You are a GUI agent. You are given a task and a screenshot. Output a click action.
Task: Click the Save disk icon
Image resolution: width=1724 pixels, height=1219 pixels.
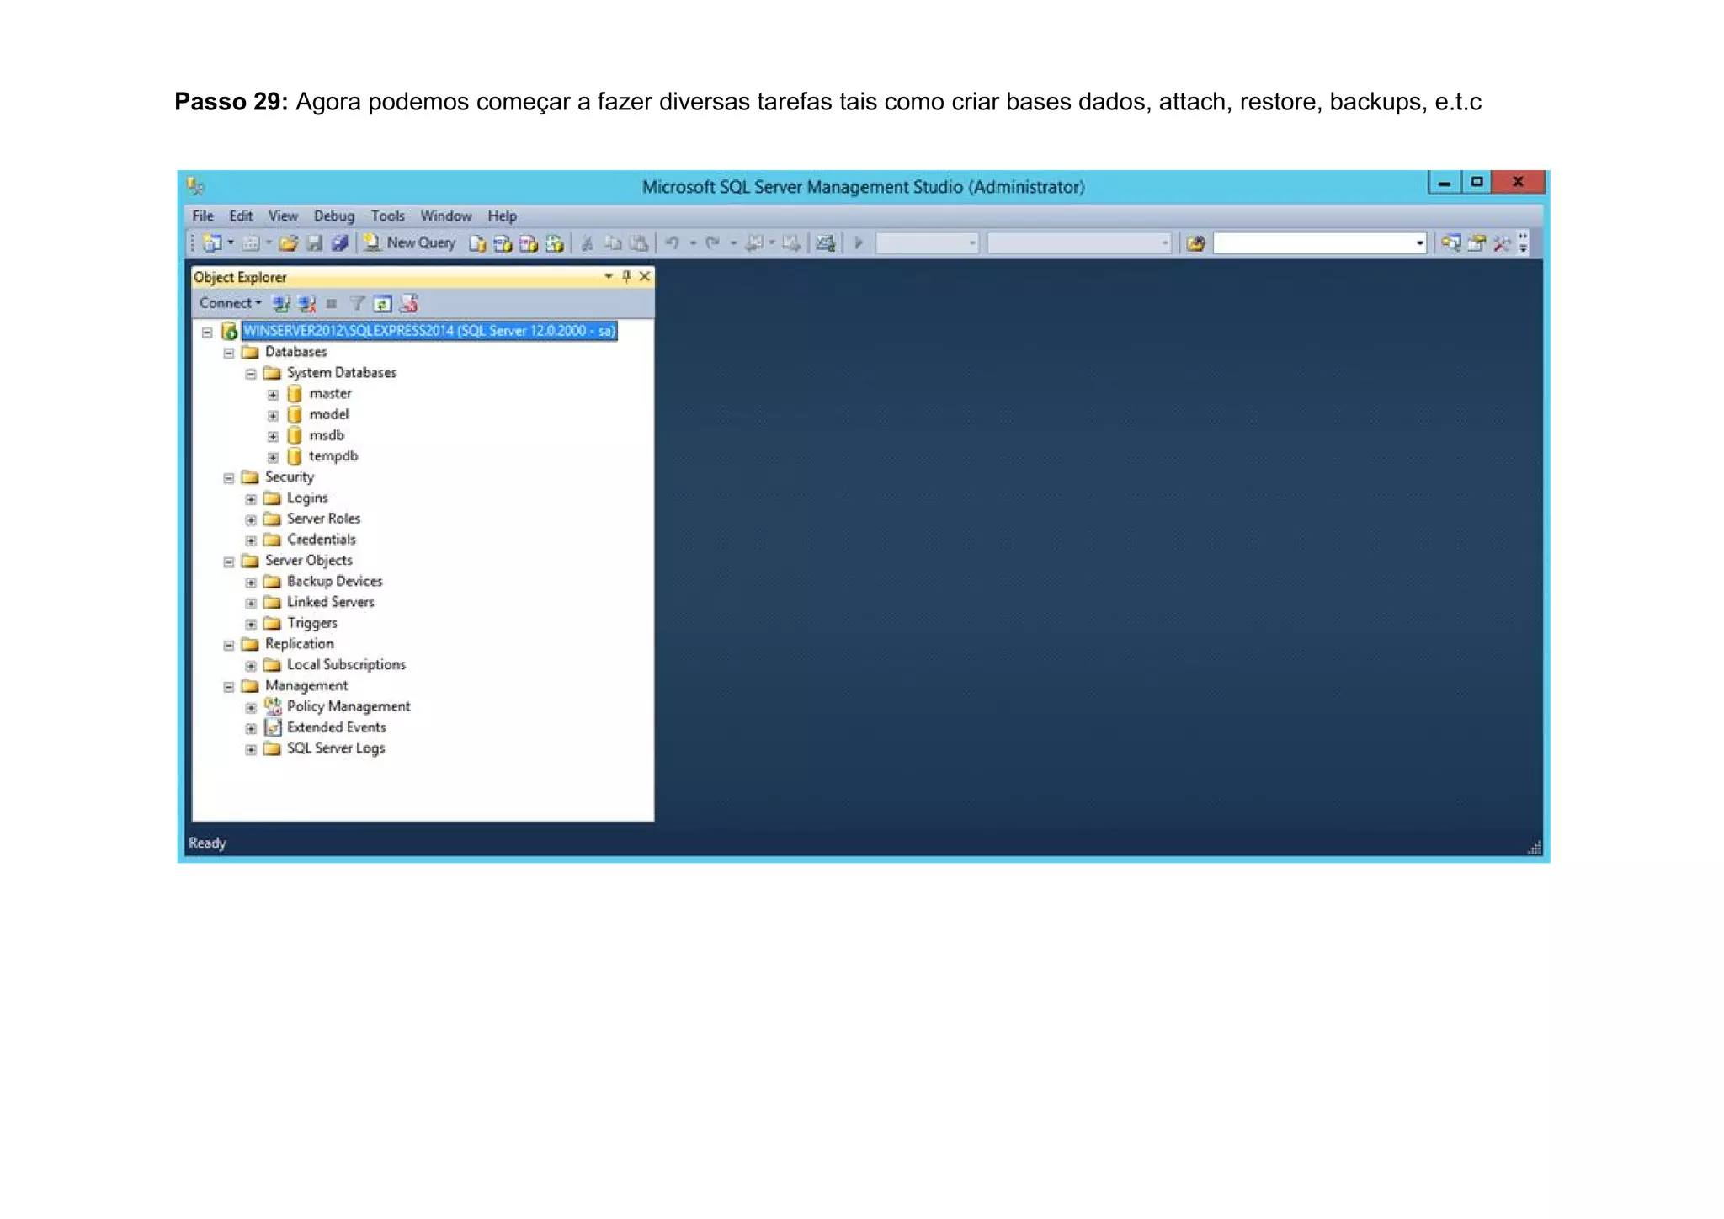(314, 243)
